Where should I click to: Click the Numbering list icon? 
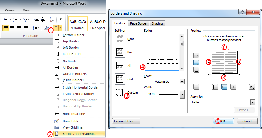(15, 20)
